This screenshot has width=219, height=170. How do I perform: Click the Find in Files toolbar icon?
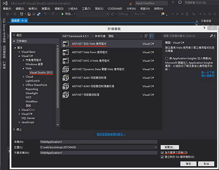162,14
